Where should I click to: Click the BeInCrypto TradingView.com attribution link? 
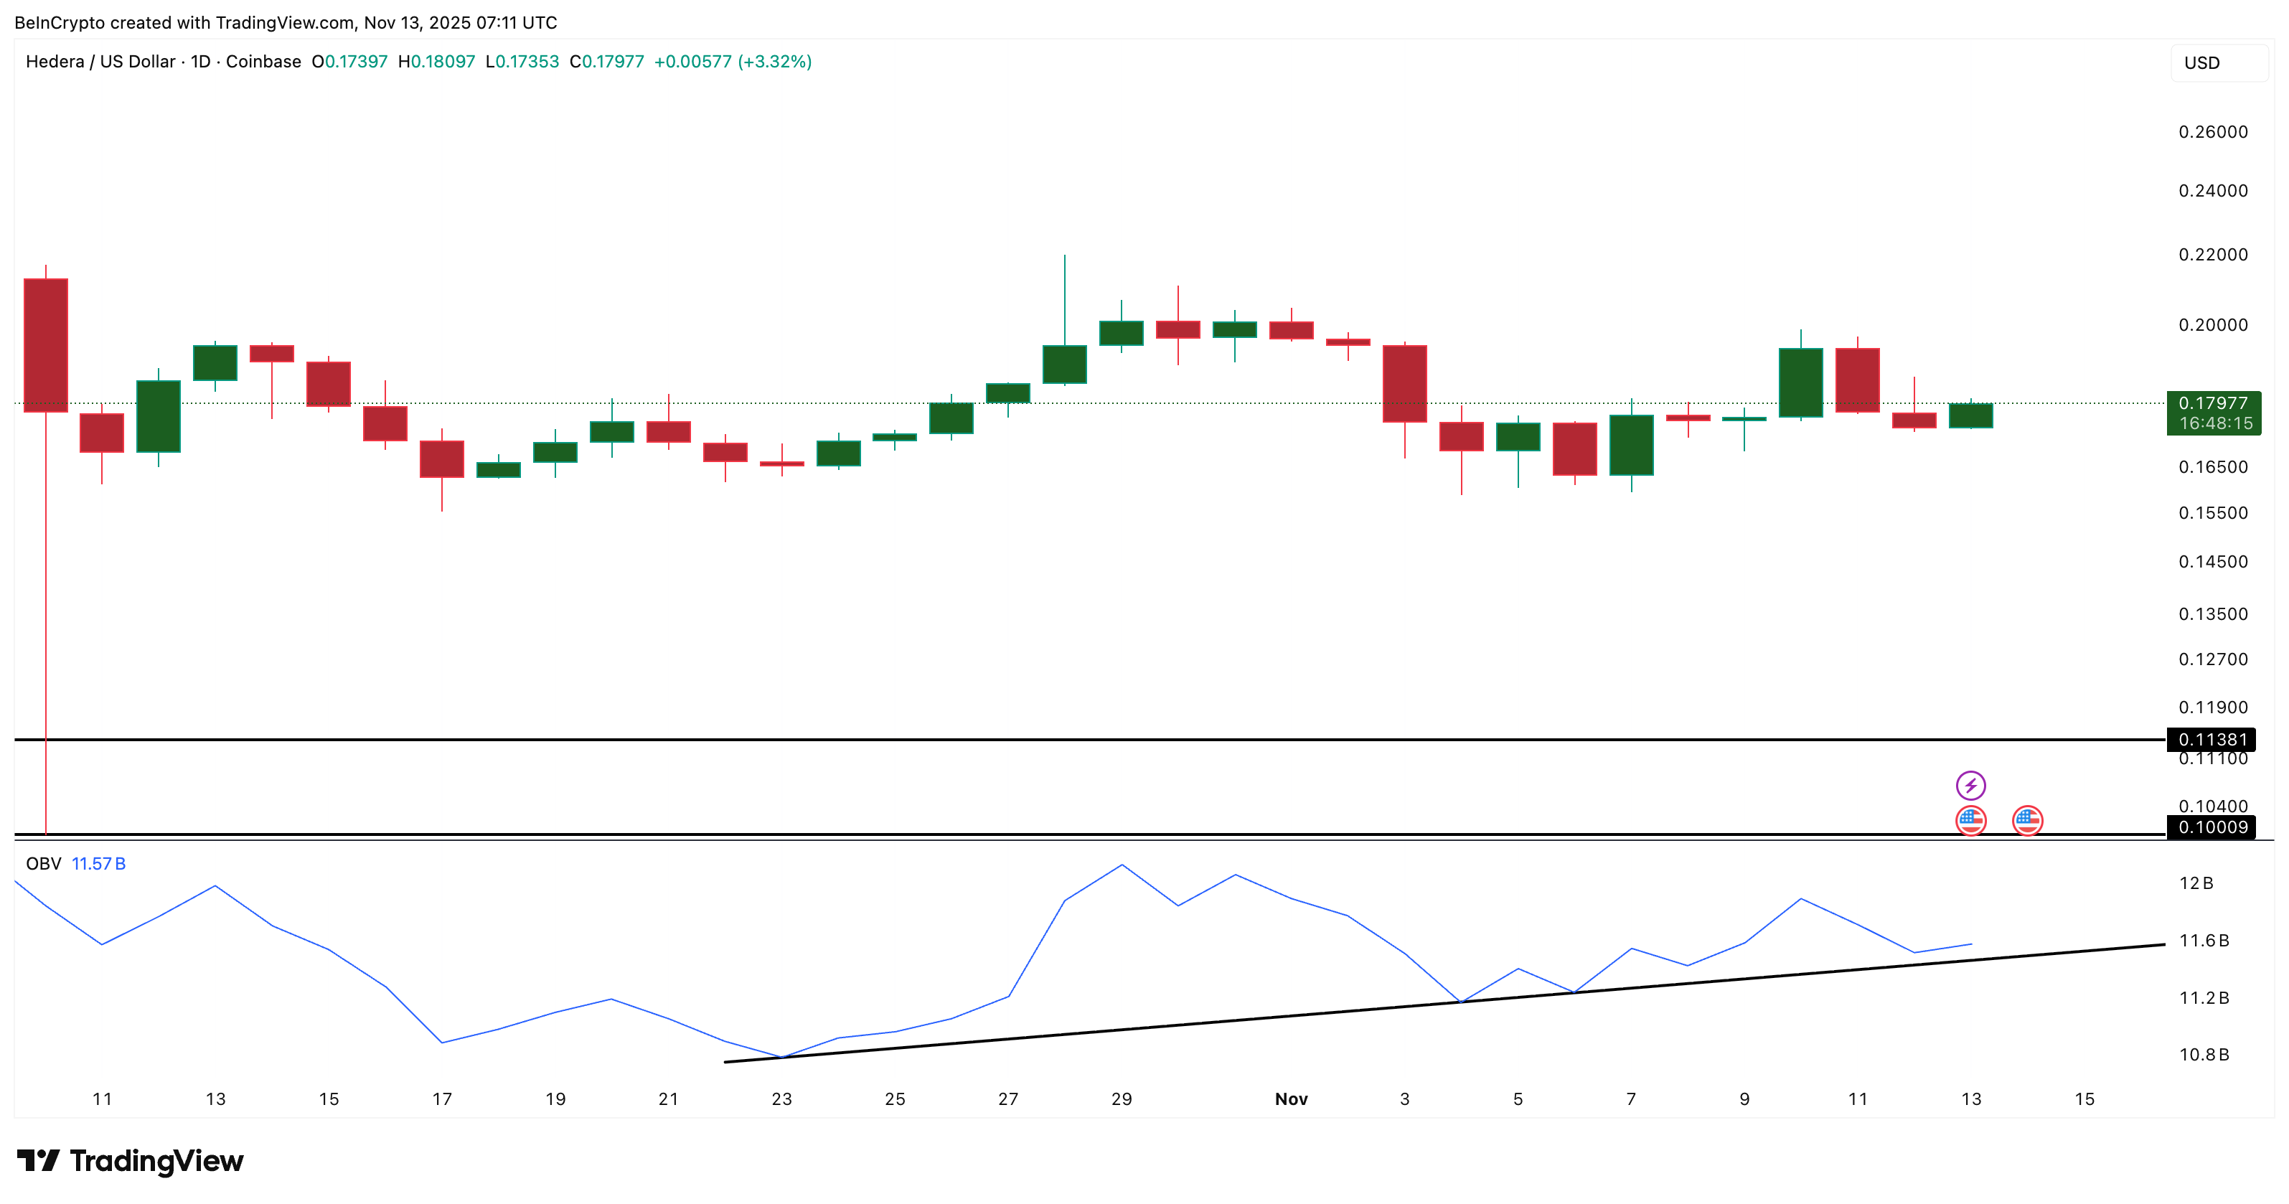(284, 23)
